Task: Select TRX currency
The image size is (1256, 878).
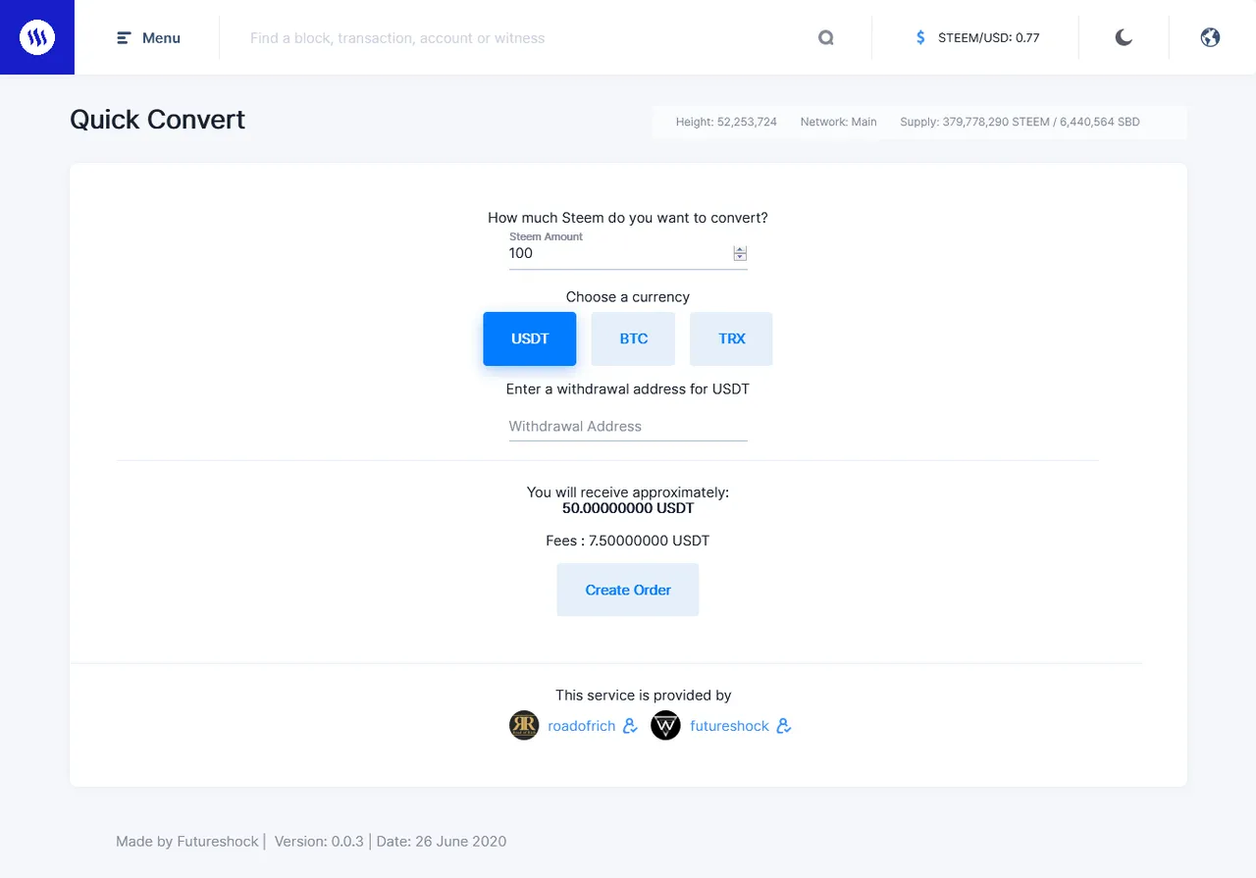Action: [x=732, y=338]
